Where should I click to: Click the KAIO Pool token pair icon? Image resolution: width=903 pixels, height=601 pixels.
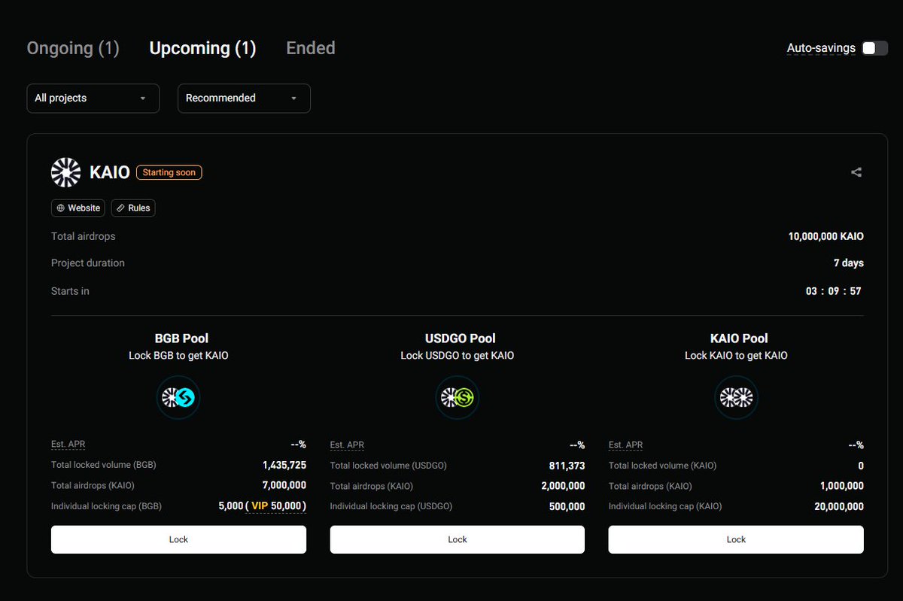click(736, 398)
